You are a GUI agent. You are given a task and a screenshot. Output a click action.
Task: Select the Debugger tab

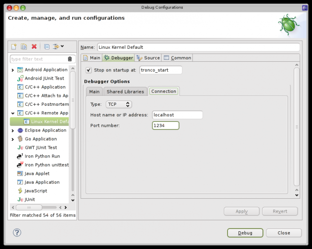click(x=119, y=58)
